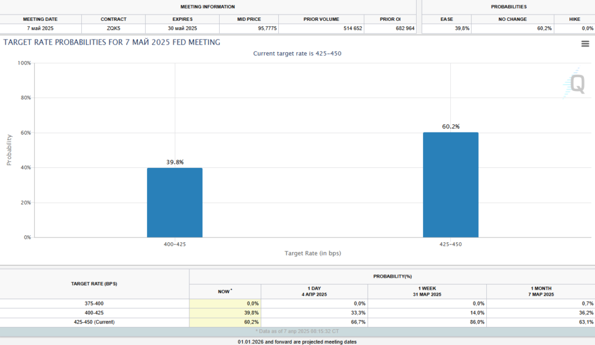Open the chart context menu hamburger icon
This screenshot has height=345, width=595.
[585, 44]
